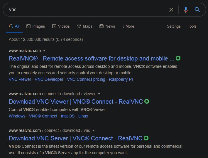Switch to the Images tab
The image size is (208, 158).
[35, 26]
